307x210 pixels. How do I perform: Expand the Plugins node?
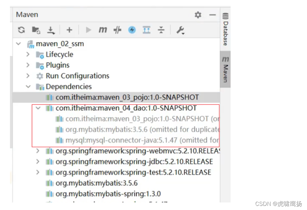pos(28,65)
